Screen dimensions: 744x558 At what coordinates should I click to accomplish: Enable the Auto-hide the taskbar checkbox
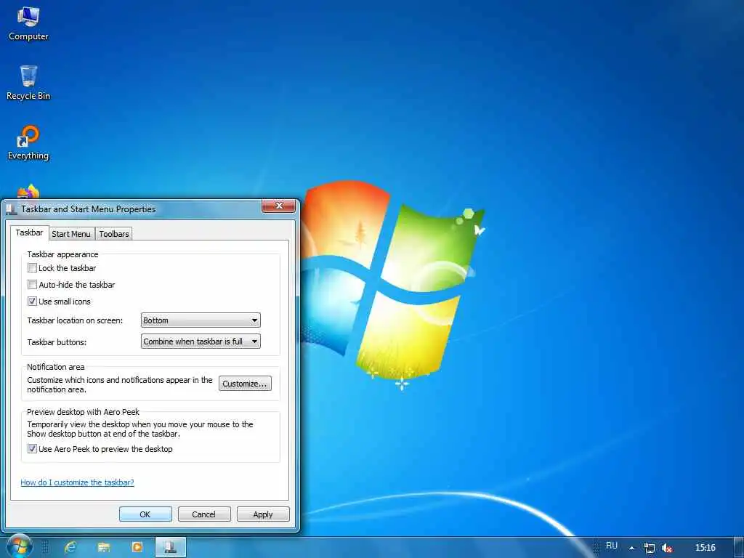pos(32,285)
